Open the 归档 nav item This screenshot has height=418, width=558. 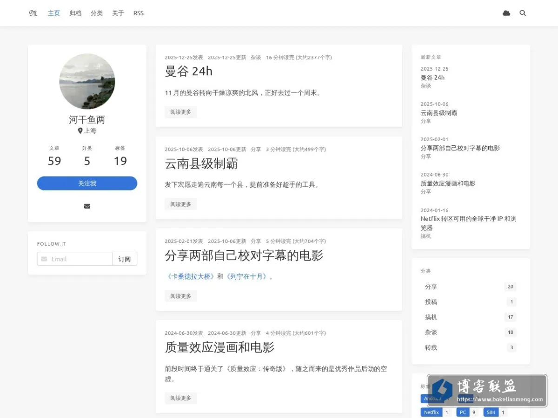[x=75, y=13]
